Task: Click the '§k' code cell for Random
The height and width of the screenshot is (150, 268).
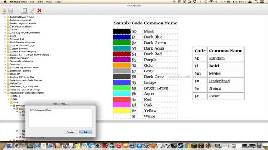Action: point(200,58)
